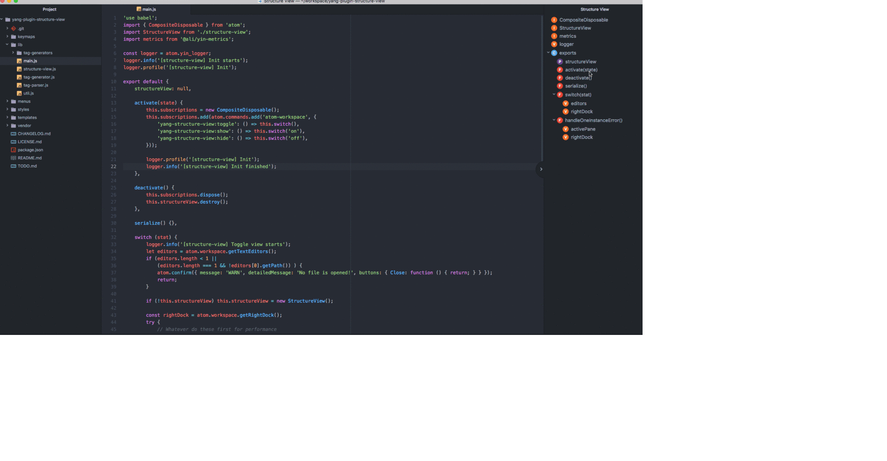This screenshot has height=461, width=887.
Task: Collapse the switch(stat) node
Action: click(554, 94)
